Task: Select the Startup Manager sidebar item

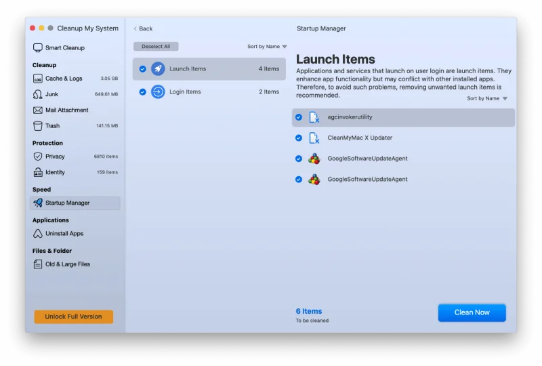Action: [x=75, y=203]
